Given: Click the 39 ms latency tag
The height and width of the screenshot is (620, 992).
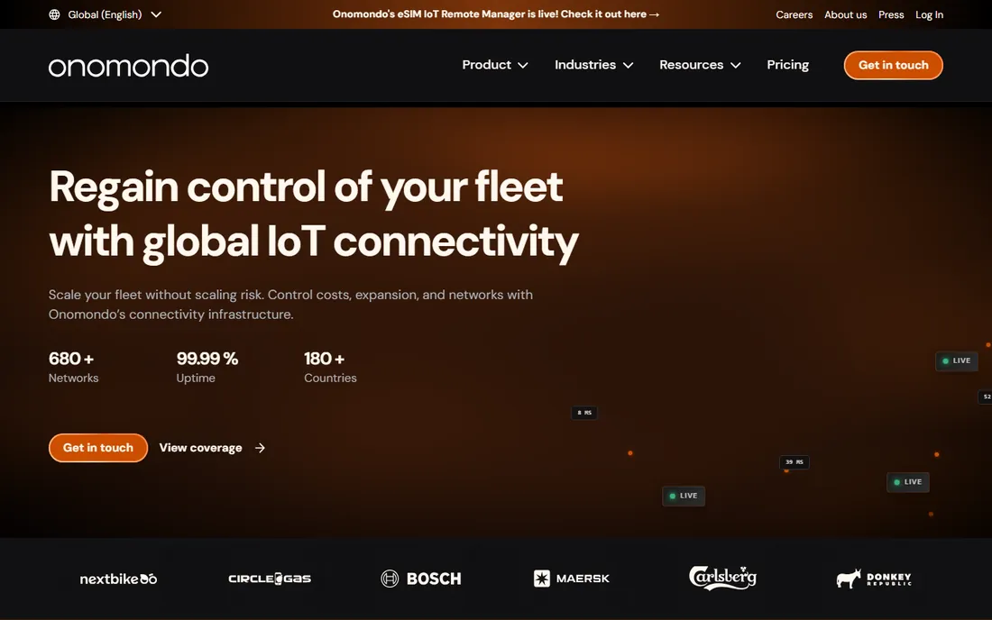Looking at the screenshot, I should pyautogui.click(x=794, y=462).
